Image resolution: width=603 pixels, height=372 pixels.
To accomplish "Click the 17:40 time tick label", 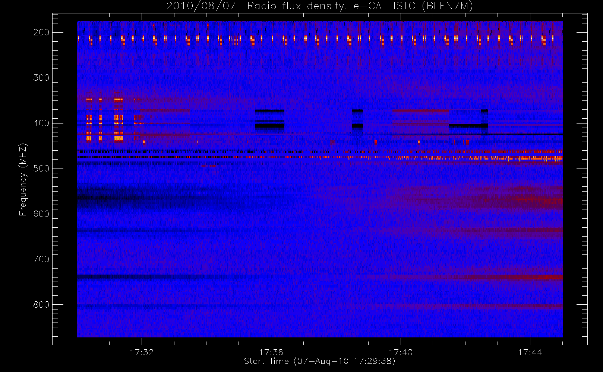I will (401, 352).
